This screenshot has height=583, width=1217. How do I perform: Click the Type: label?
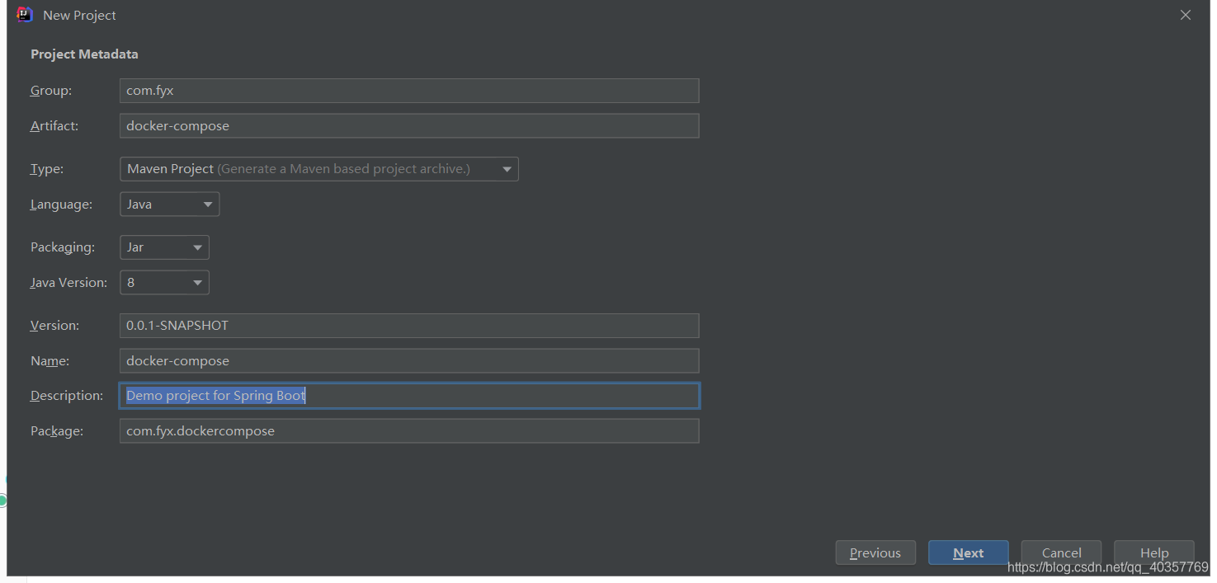click(x=47, y=169)
